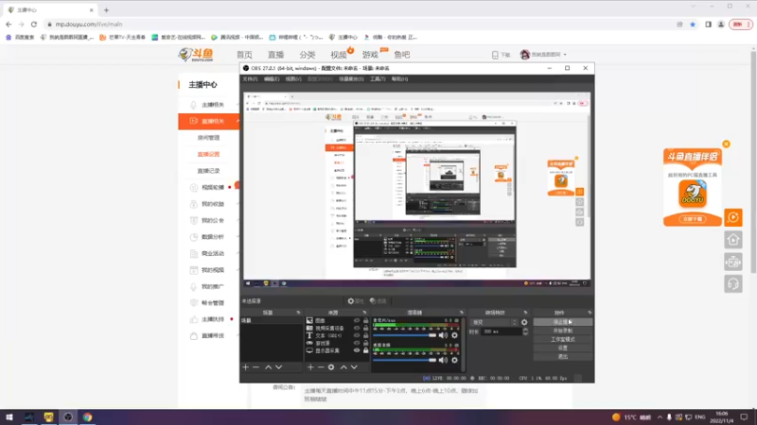
Task: Toggle visibility of 显示器采集 source
Action: pos(357,350)
